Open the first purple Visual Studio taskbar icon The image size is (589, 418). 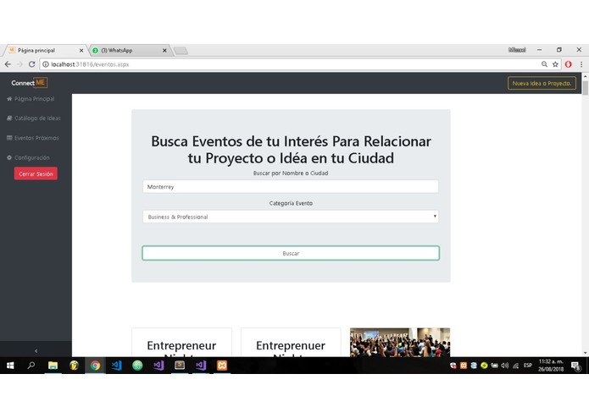click(158, 366)
